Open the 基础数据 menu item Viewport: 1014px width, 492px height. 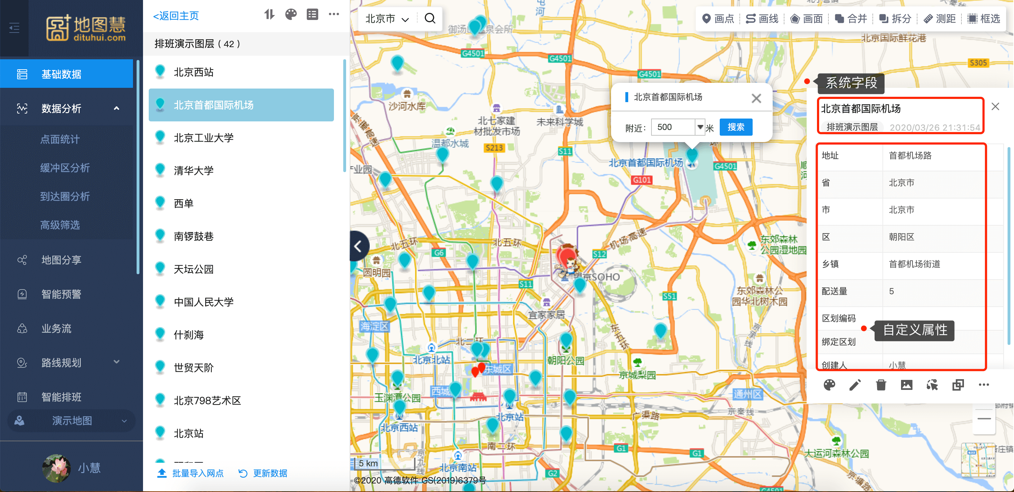tap(67, 74)
